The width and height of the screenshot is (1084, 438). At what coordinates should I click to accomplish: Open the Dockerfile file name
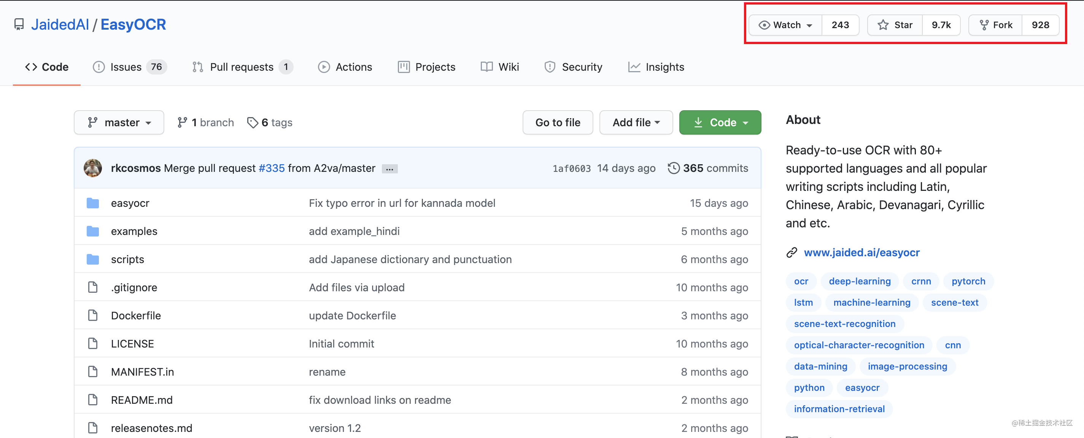[x=136, y=316]
